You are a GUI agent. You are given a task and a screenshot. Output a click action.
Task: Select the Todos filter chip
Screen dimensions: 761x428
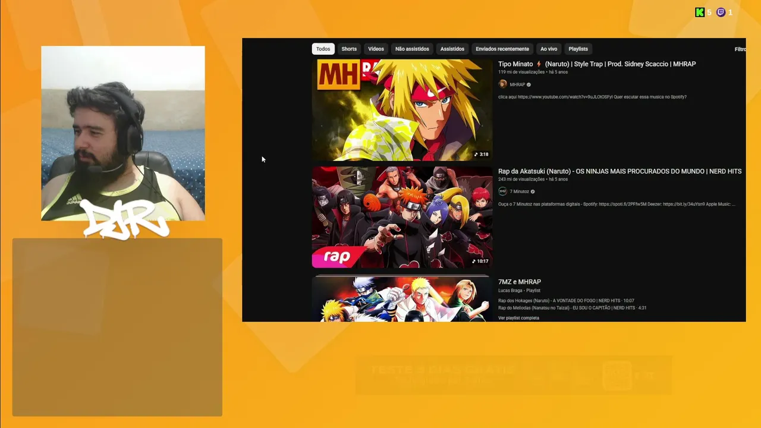pos(323,49)
